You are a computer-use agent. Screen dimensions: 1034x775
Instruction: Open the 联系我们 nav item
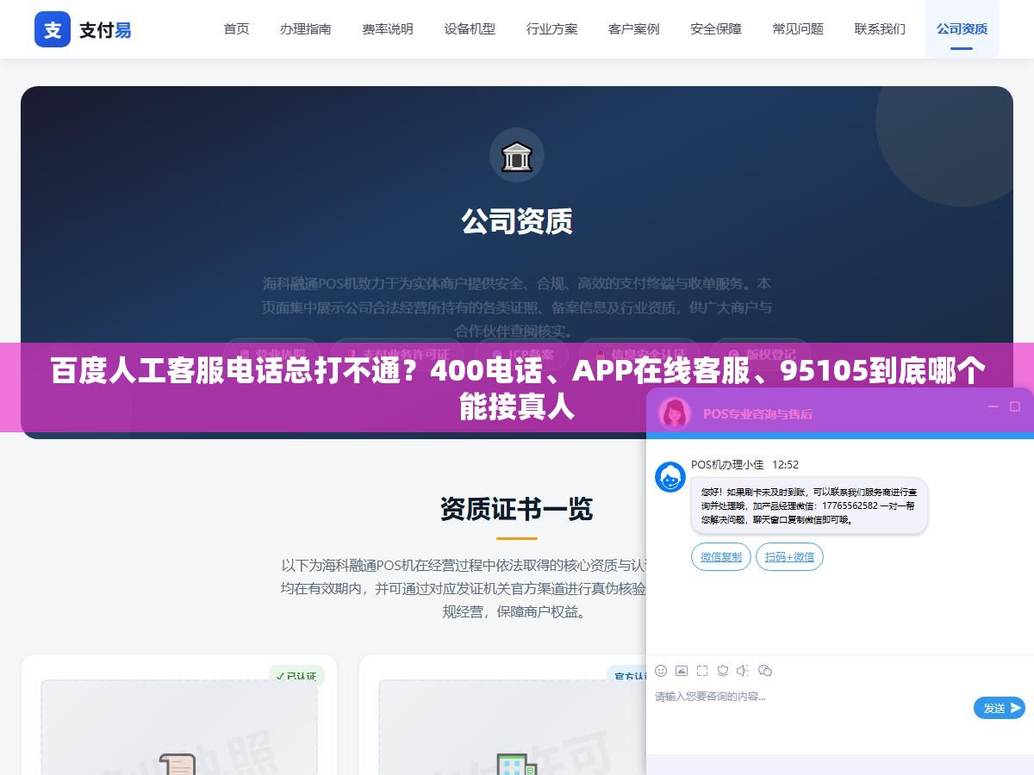pos(880,28)
